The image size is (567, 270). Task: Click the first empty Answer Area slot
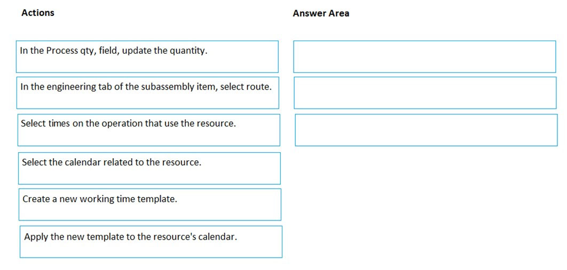click(x=424, y=56)
